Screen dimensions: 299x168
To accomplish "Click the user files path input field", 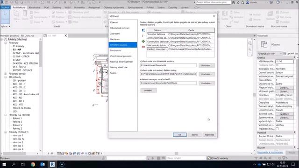I will click(168, 65).
